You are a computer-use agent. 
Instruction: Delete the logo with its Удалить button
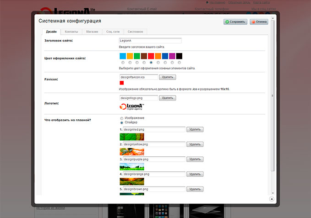167,98
